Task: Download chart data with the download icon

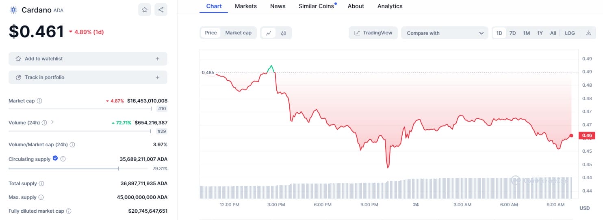Action: [588, 33]
